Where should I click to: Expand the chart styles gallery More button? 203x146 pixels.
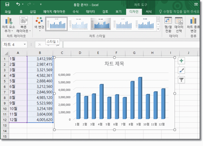[x=158, y=29]
